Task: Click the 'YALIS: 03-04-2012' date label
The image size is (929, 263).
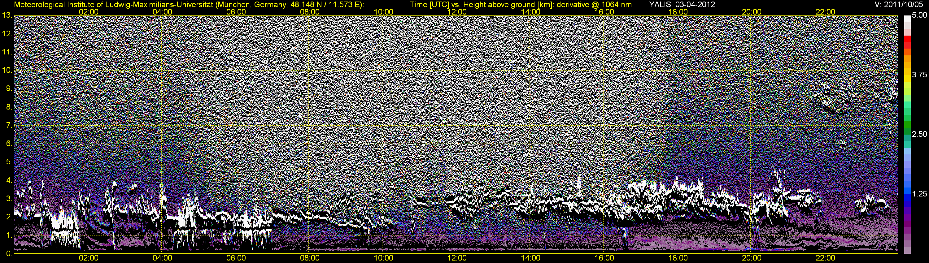Action: tap(682, 4)
